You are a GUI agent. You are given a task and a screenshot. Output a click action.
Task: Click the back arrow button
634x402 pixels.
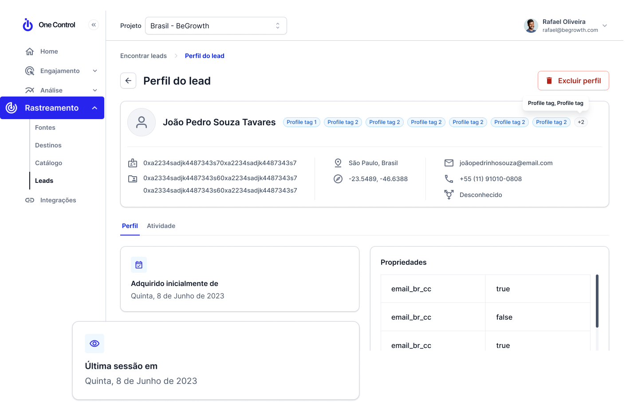click(x=128, y=81)
